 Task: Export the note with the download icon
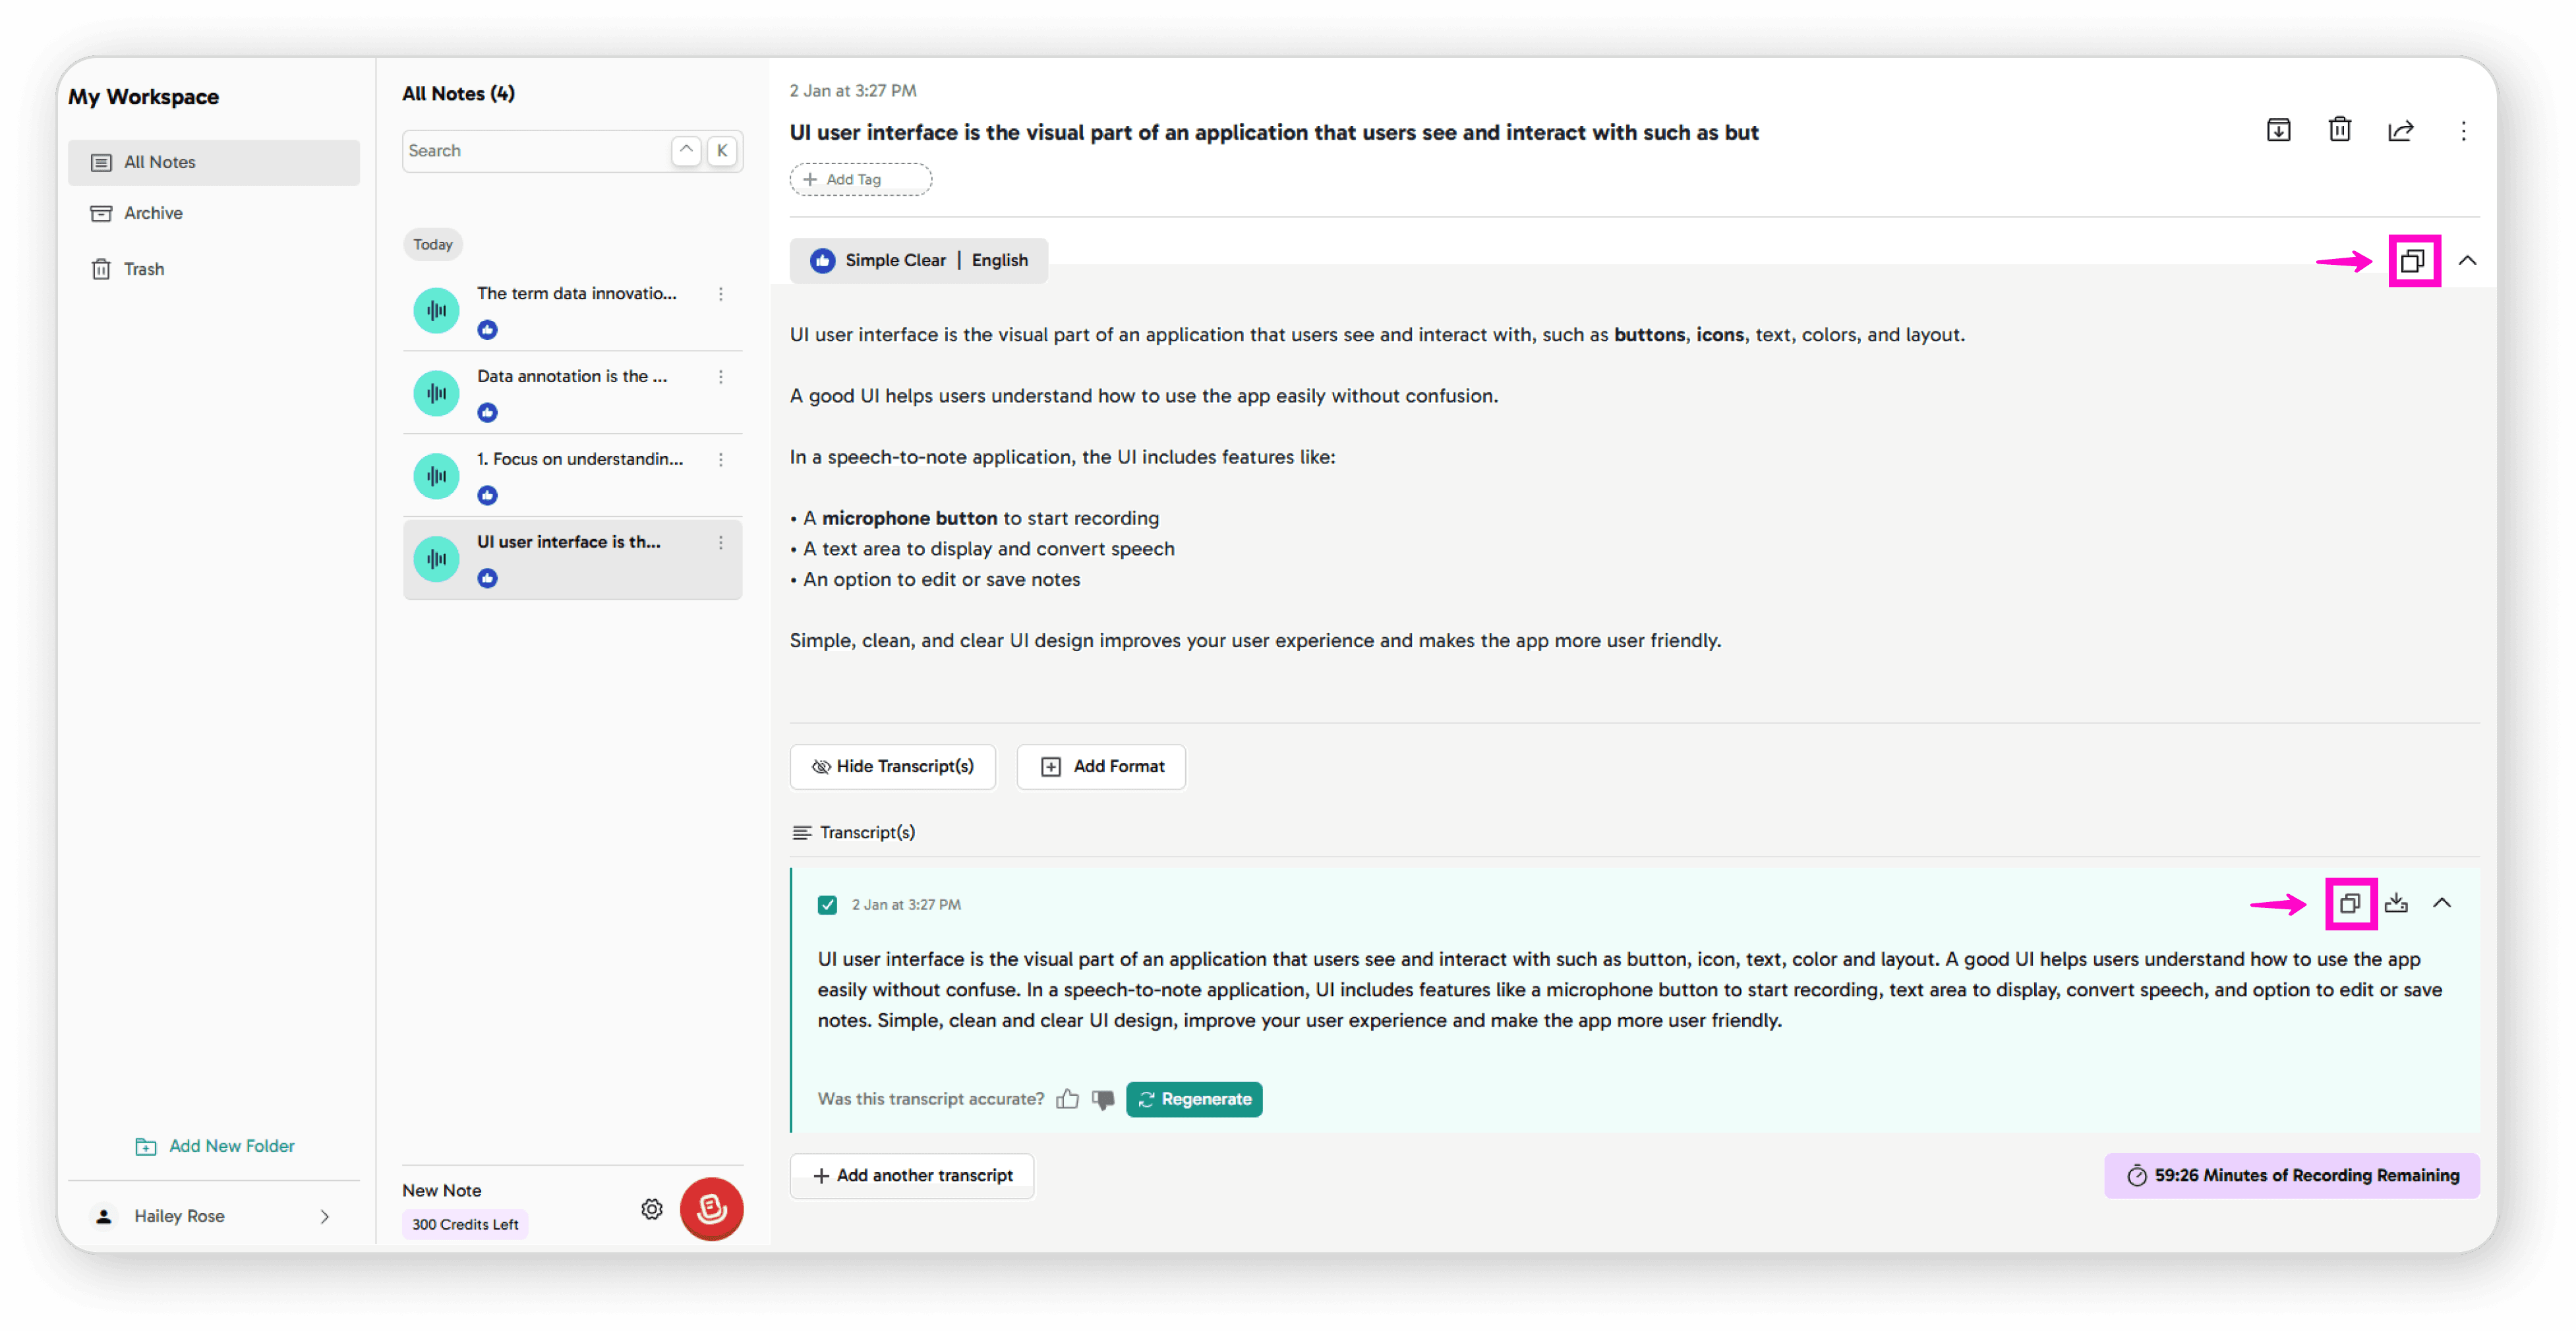[x=2278, y=129]
